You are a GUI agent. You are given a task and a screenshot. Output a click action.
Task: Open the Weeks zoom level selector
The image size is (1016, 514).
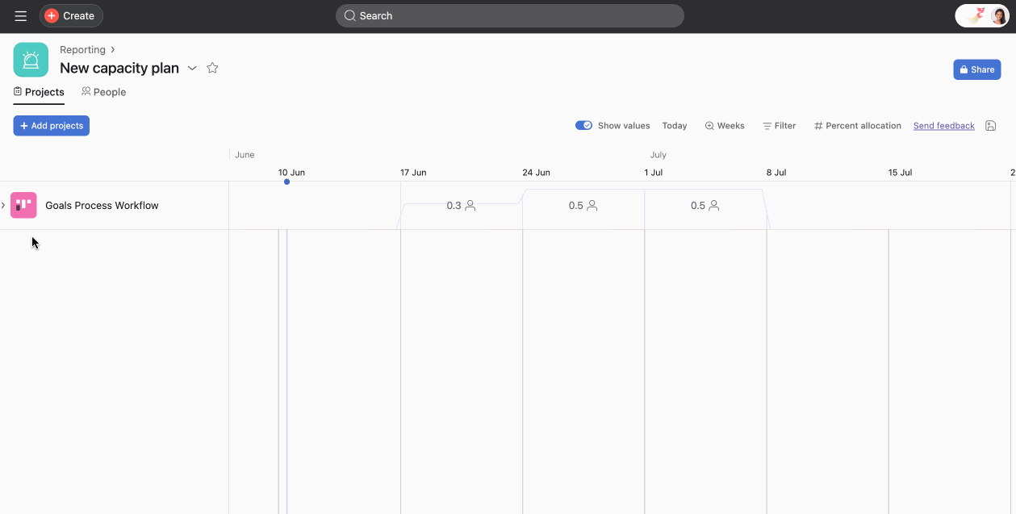[724, 125]
